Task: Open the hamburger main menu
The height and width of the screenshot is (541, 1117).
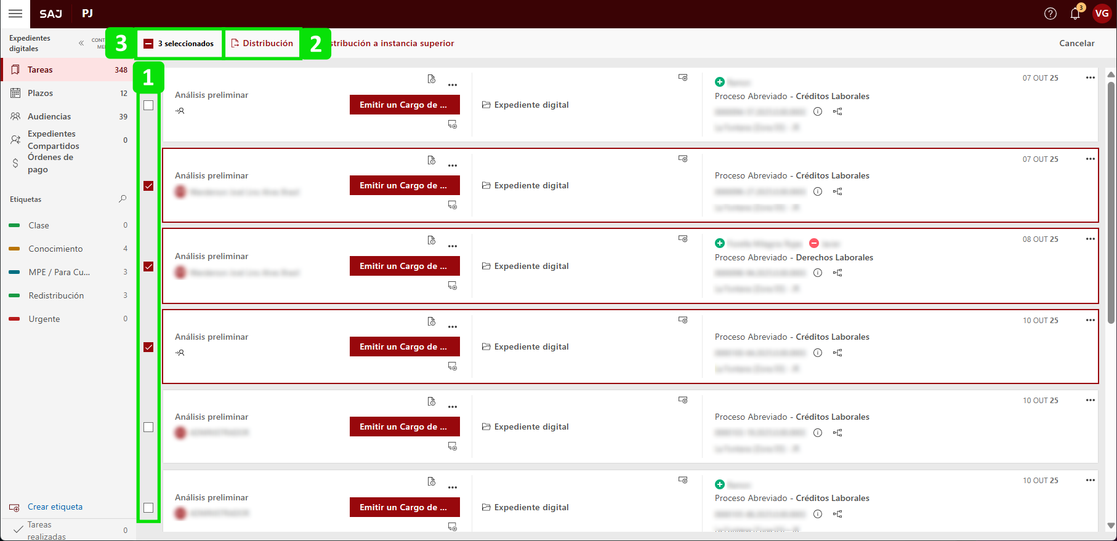Action: [15, 14]
